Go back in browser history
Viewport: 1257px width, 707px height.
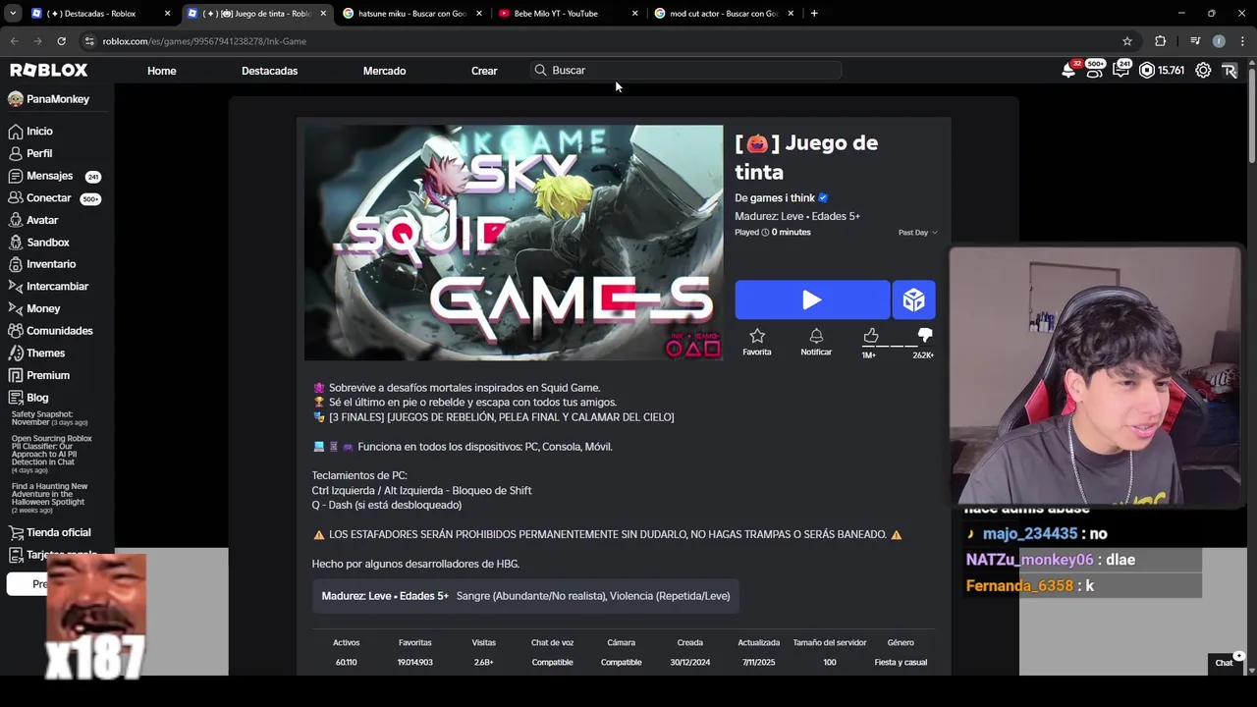(x=14, y=41)
